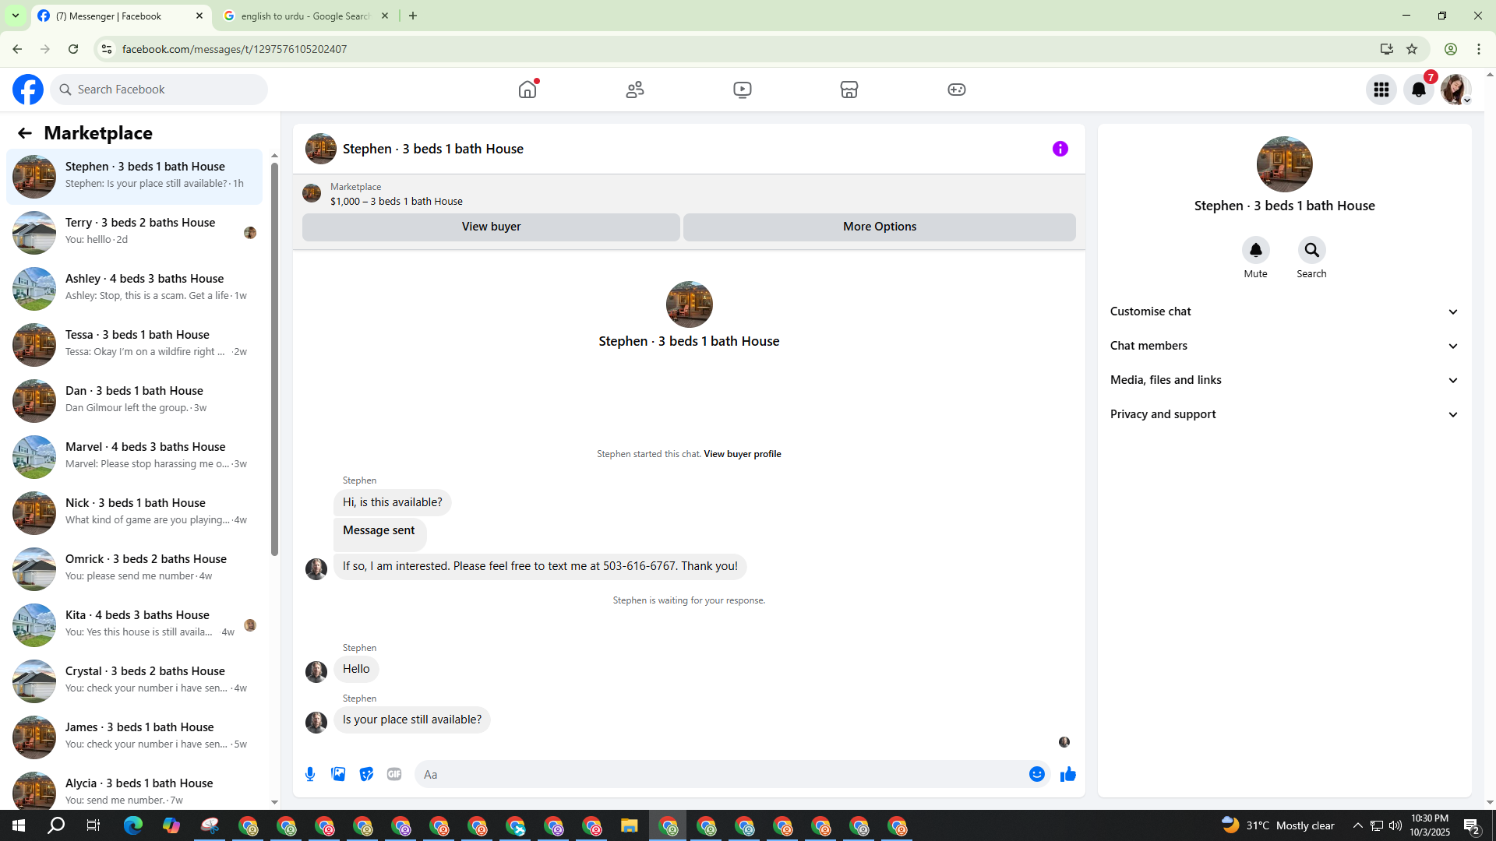Open the Watch video icon
This screenshot has height=841, width=1496.
[x=743, y=90]
